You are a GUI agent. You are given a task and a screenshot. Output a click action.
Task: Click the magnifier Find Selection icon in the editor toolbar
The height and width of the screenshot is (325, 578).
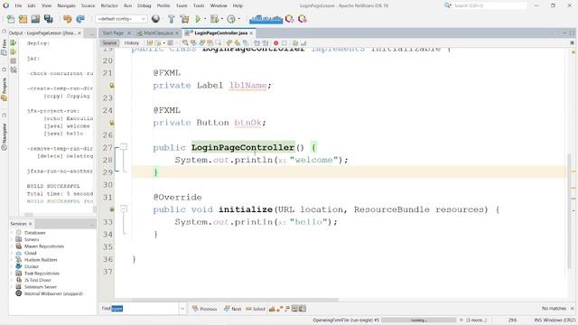[185, 43]
